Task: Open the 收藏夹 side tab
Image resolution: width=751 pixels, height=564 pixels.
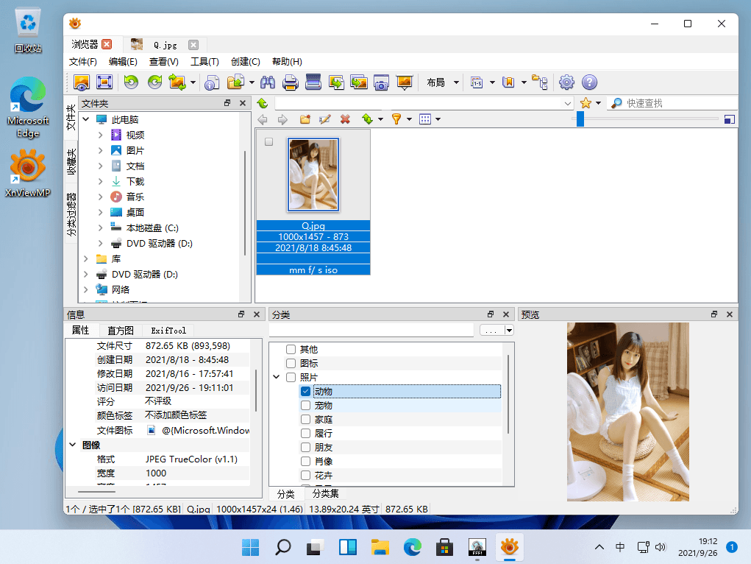Action: (x=71, y=161)
